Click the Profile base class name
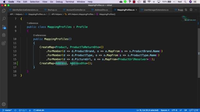The image size is (200, 112). [x=82, y=27]
